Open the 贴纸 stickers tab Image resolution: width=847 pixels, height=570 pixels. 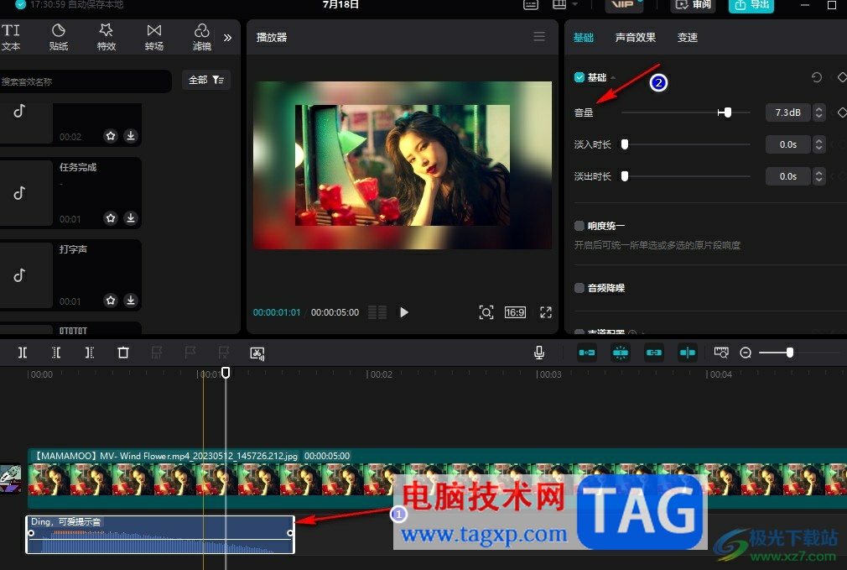[x=59, y=37]
